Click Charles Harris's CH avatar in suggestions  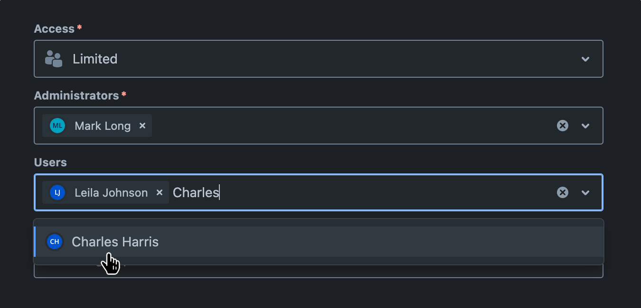pos(55,242)
